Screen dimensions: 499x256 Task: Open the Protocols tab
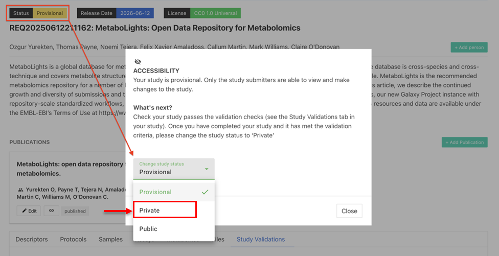coord(73,239)
